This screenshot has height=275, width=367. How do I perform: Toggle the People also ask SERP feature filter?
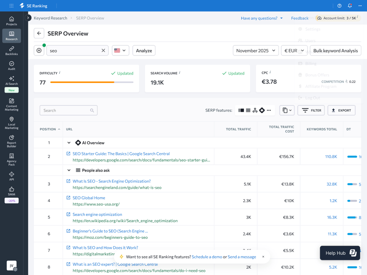pyautogui.click(x=248, y=110)
